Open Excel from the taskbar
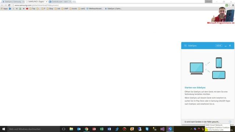Image resolution: width=235 pixels, height=132 pixels. (x=102, y=129)
